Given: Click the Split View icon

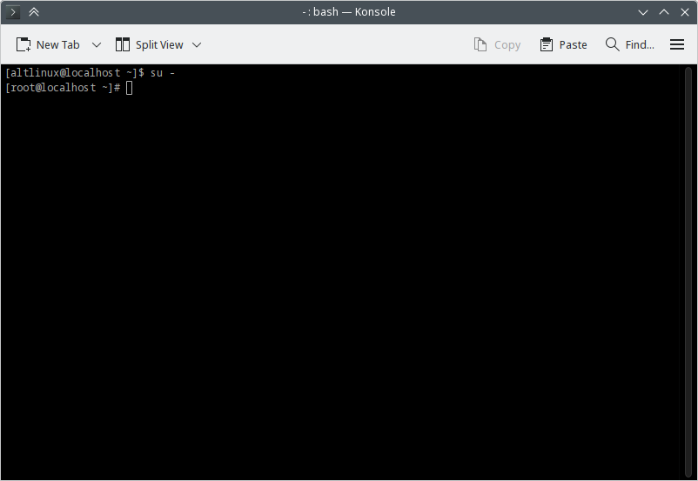Looking at the screenshot, I should [123, 44].
